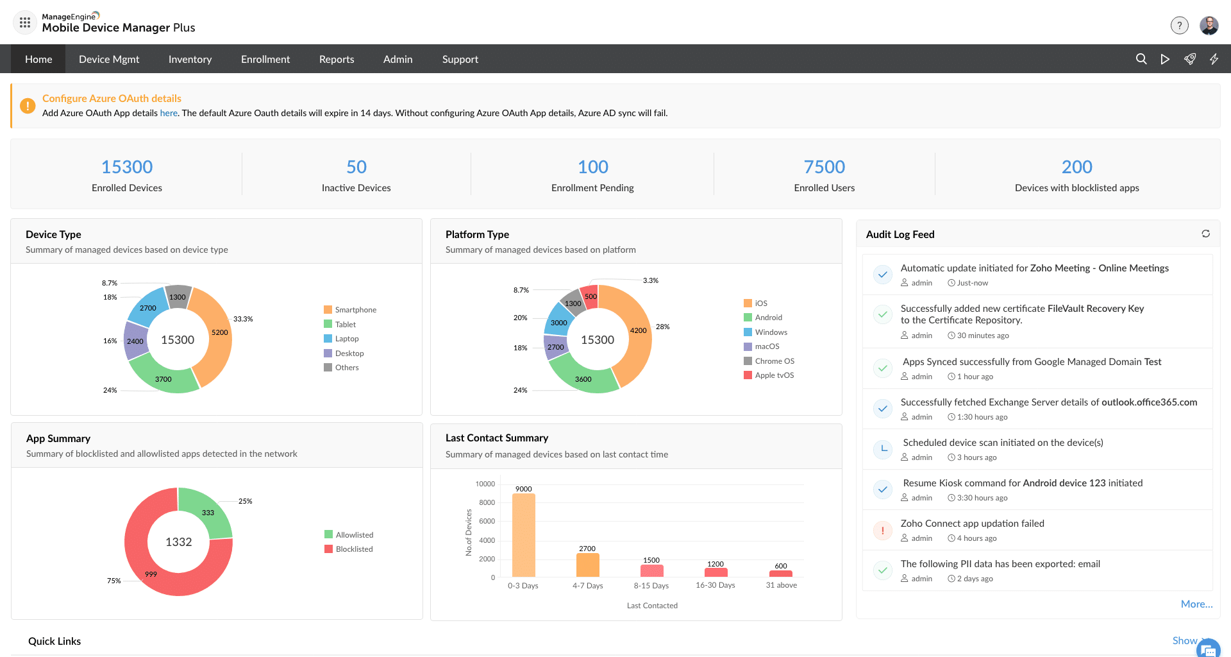Click the scheduled device scan clock icon

point(883,449)
